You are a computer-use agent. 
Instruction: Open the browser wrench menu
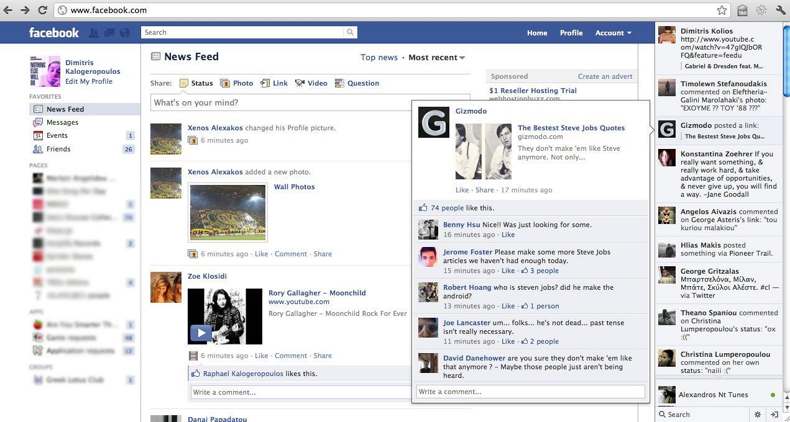781,10
